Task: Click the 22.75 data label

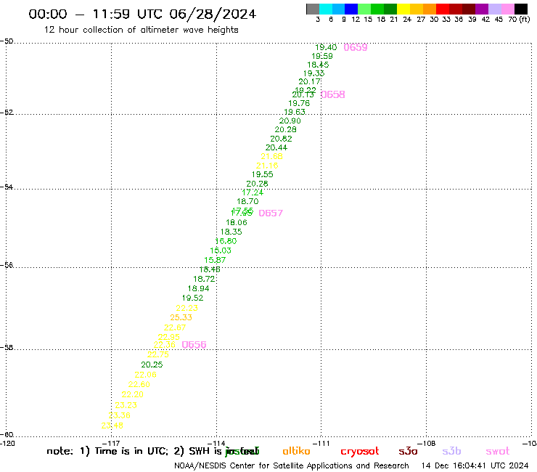Action: (x=158, y=354)
